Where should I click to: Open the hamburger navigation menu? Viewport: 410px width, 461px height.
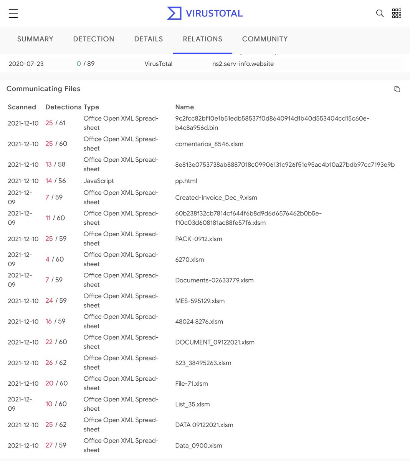[13, 13]
